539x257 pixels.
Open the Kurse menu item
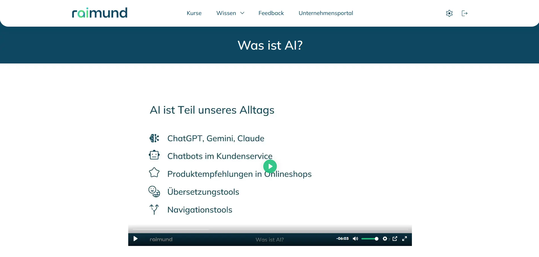coord(194,13)
